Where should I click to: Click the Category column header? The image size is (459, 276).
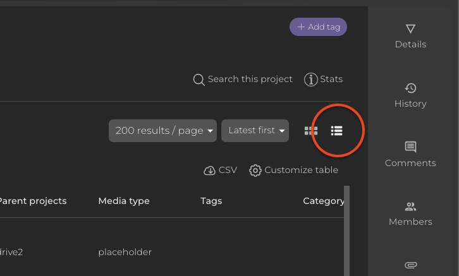coord(323,201)
